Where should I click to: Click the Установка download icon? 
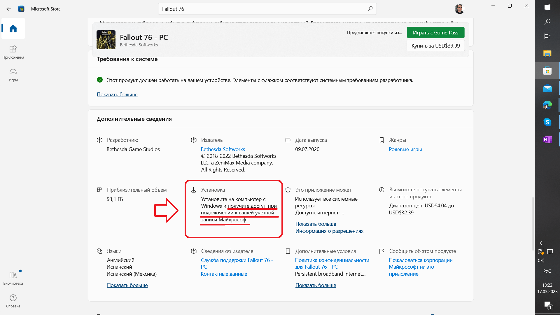(194, 190)
